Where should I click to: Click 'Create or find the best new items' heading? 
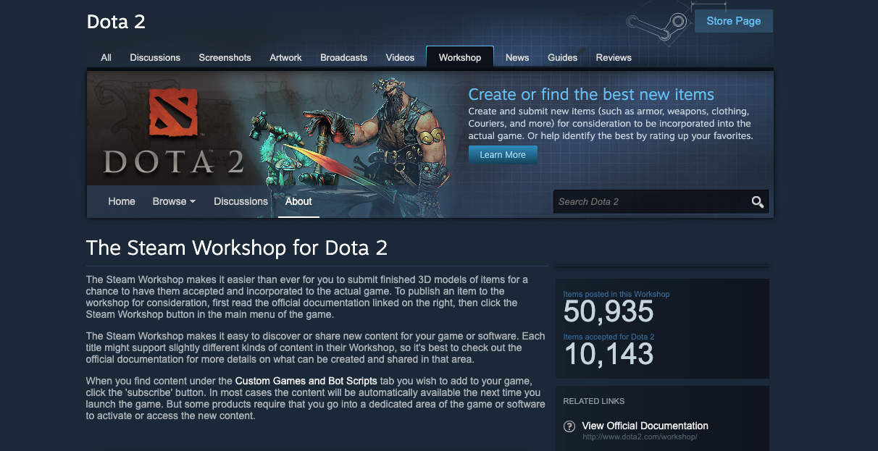coord(591,95)
